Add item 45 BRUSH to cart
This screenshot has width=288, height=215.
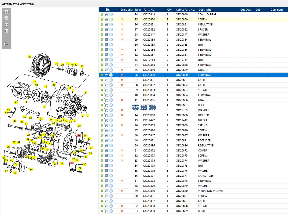106,120
